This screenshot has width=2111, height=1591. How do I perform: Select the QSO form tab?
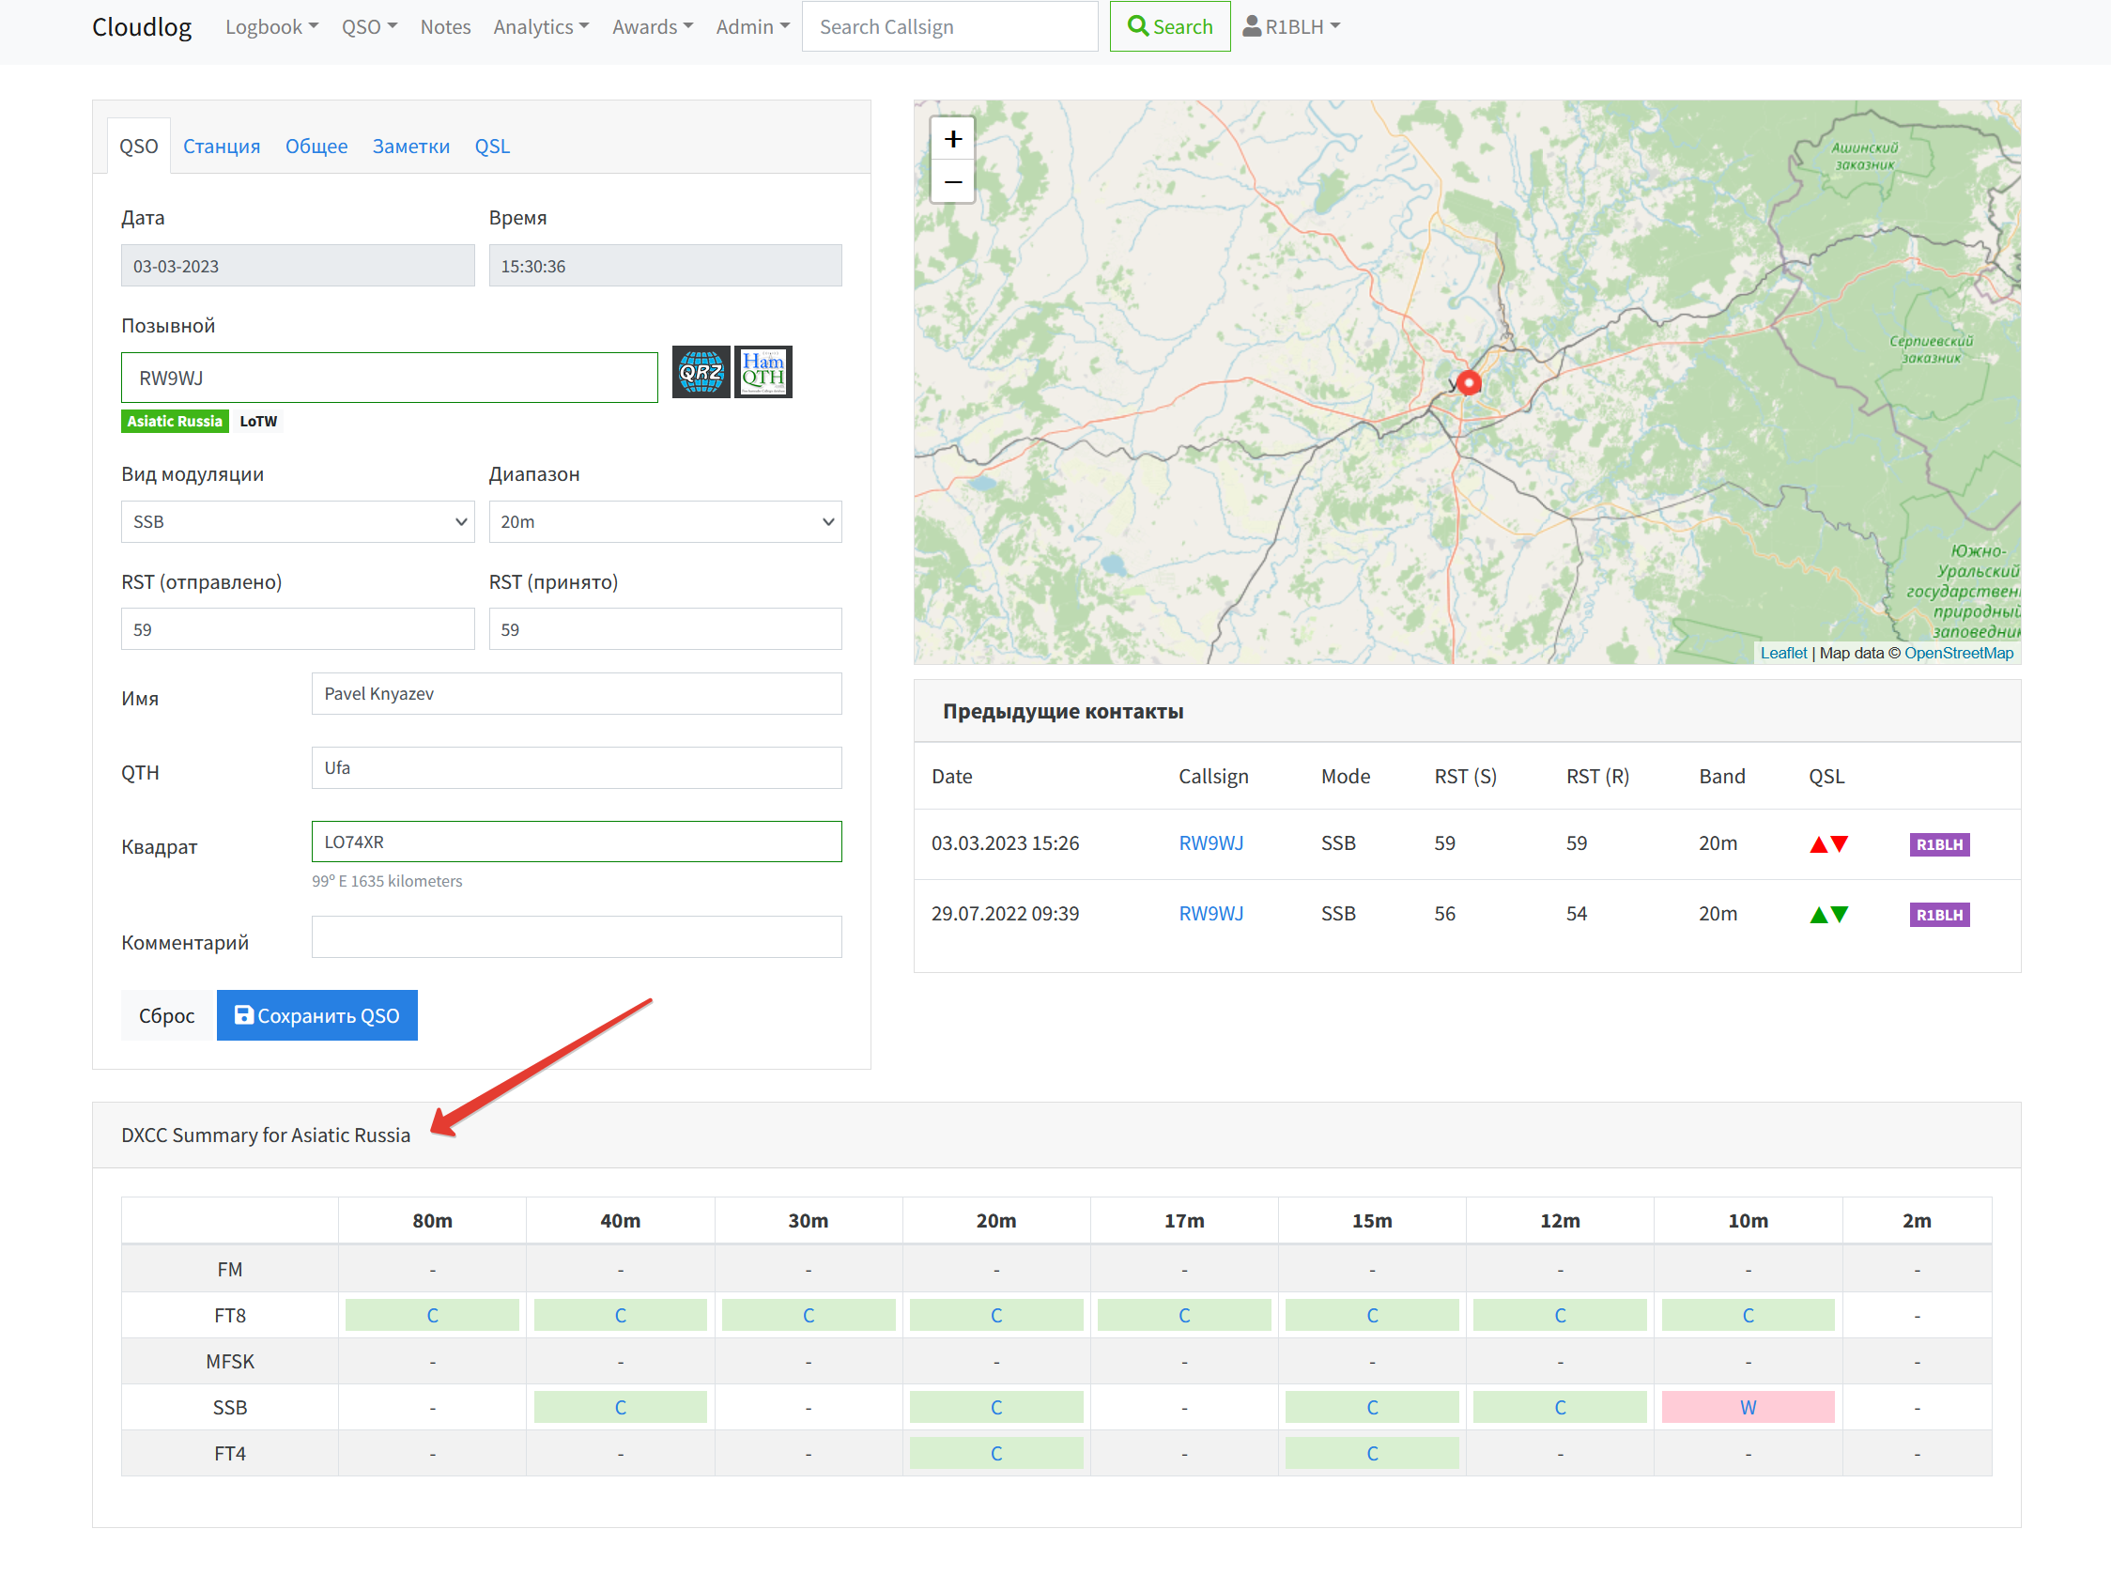point(138,146)
